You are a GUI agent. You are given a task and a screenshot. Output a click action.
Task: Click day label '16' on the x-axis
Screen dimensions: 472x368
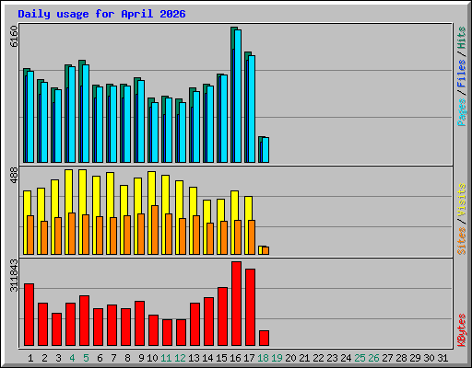tap(235, 358)
